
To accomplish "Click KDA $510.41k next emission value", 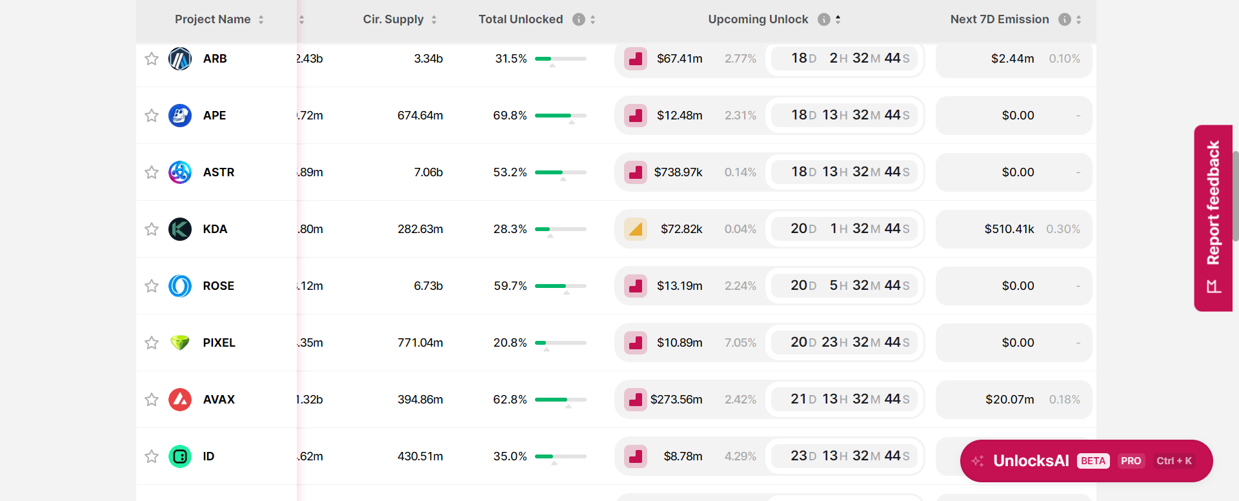I will (x=1009, y=229).
